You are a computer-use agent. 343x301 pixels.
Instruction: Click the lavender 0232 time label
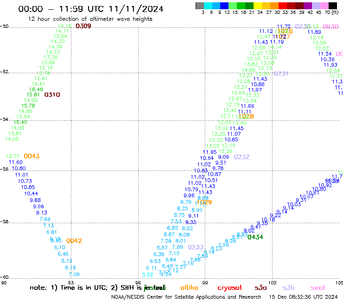point(241,157)
